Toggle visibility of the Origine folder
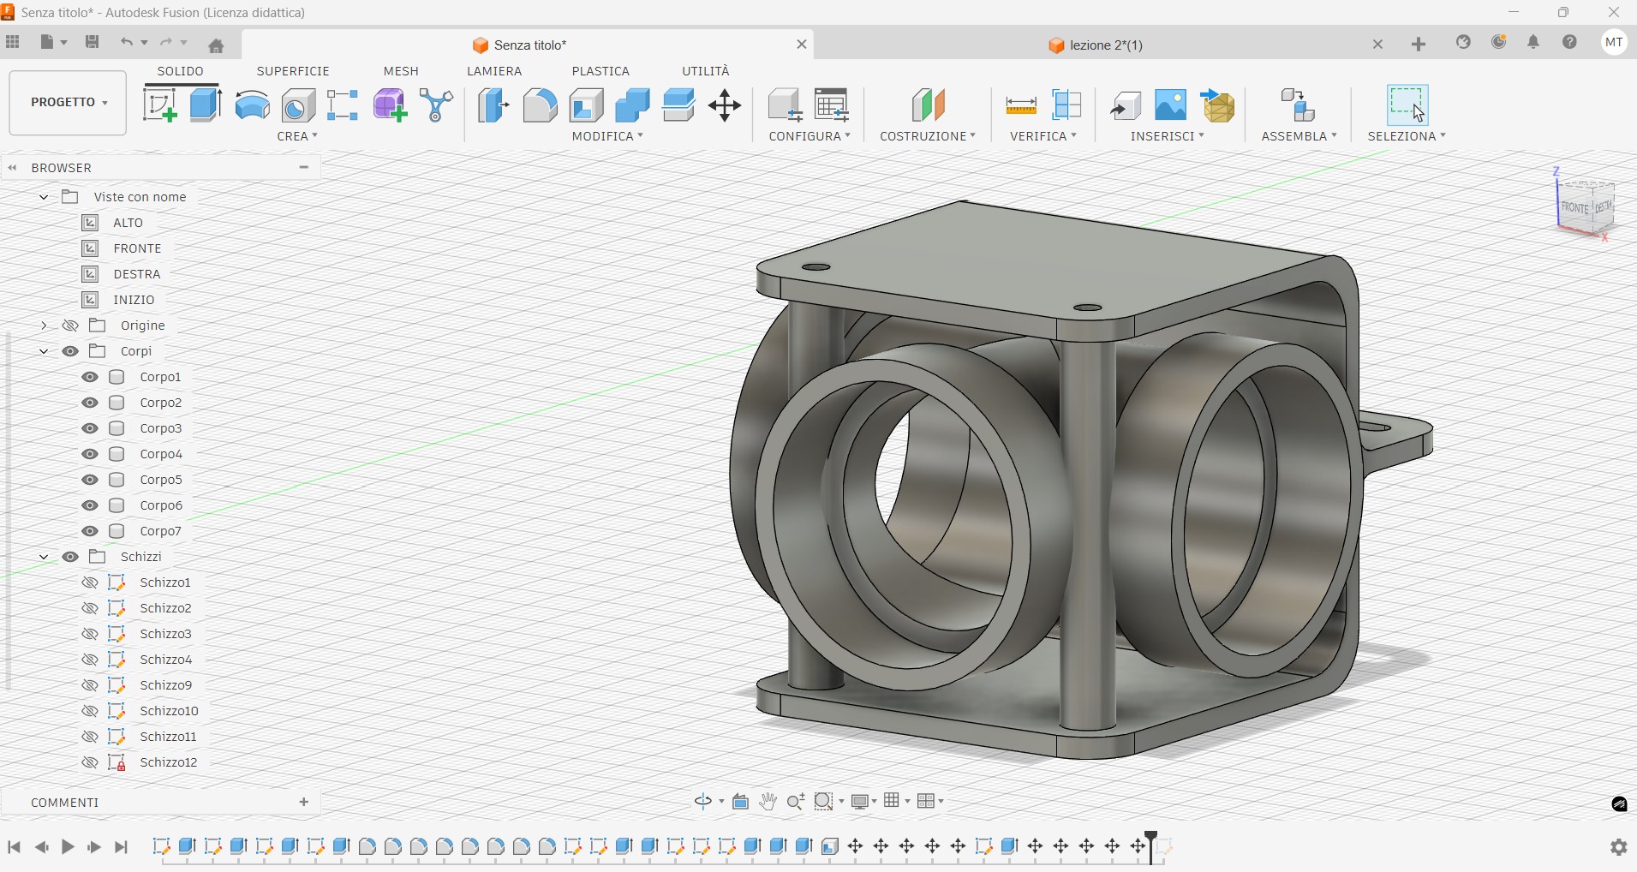1637x872 pixels. pos(71,326)
